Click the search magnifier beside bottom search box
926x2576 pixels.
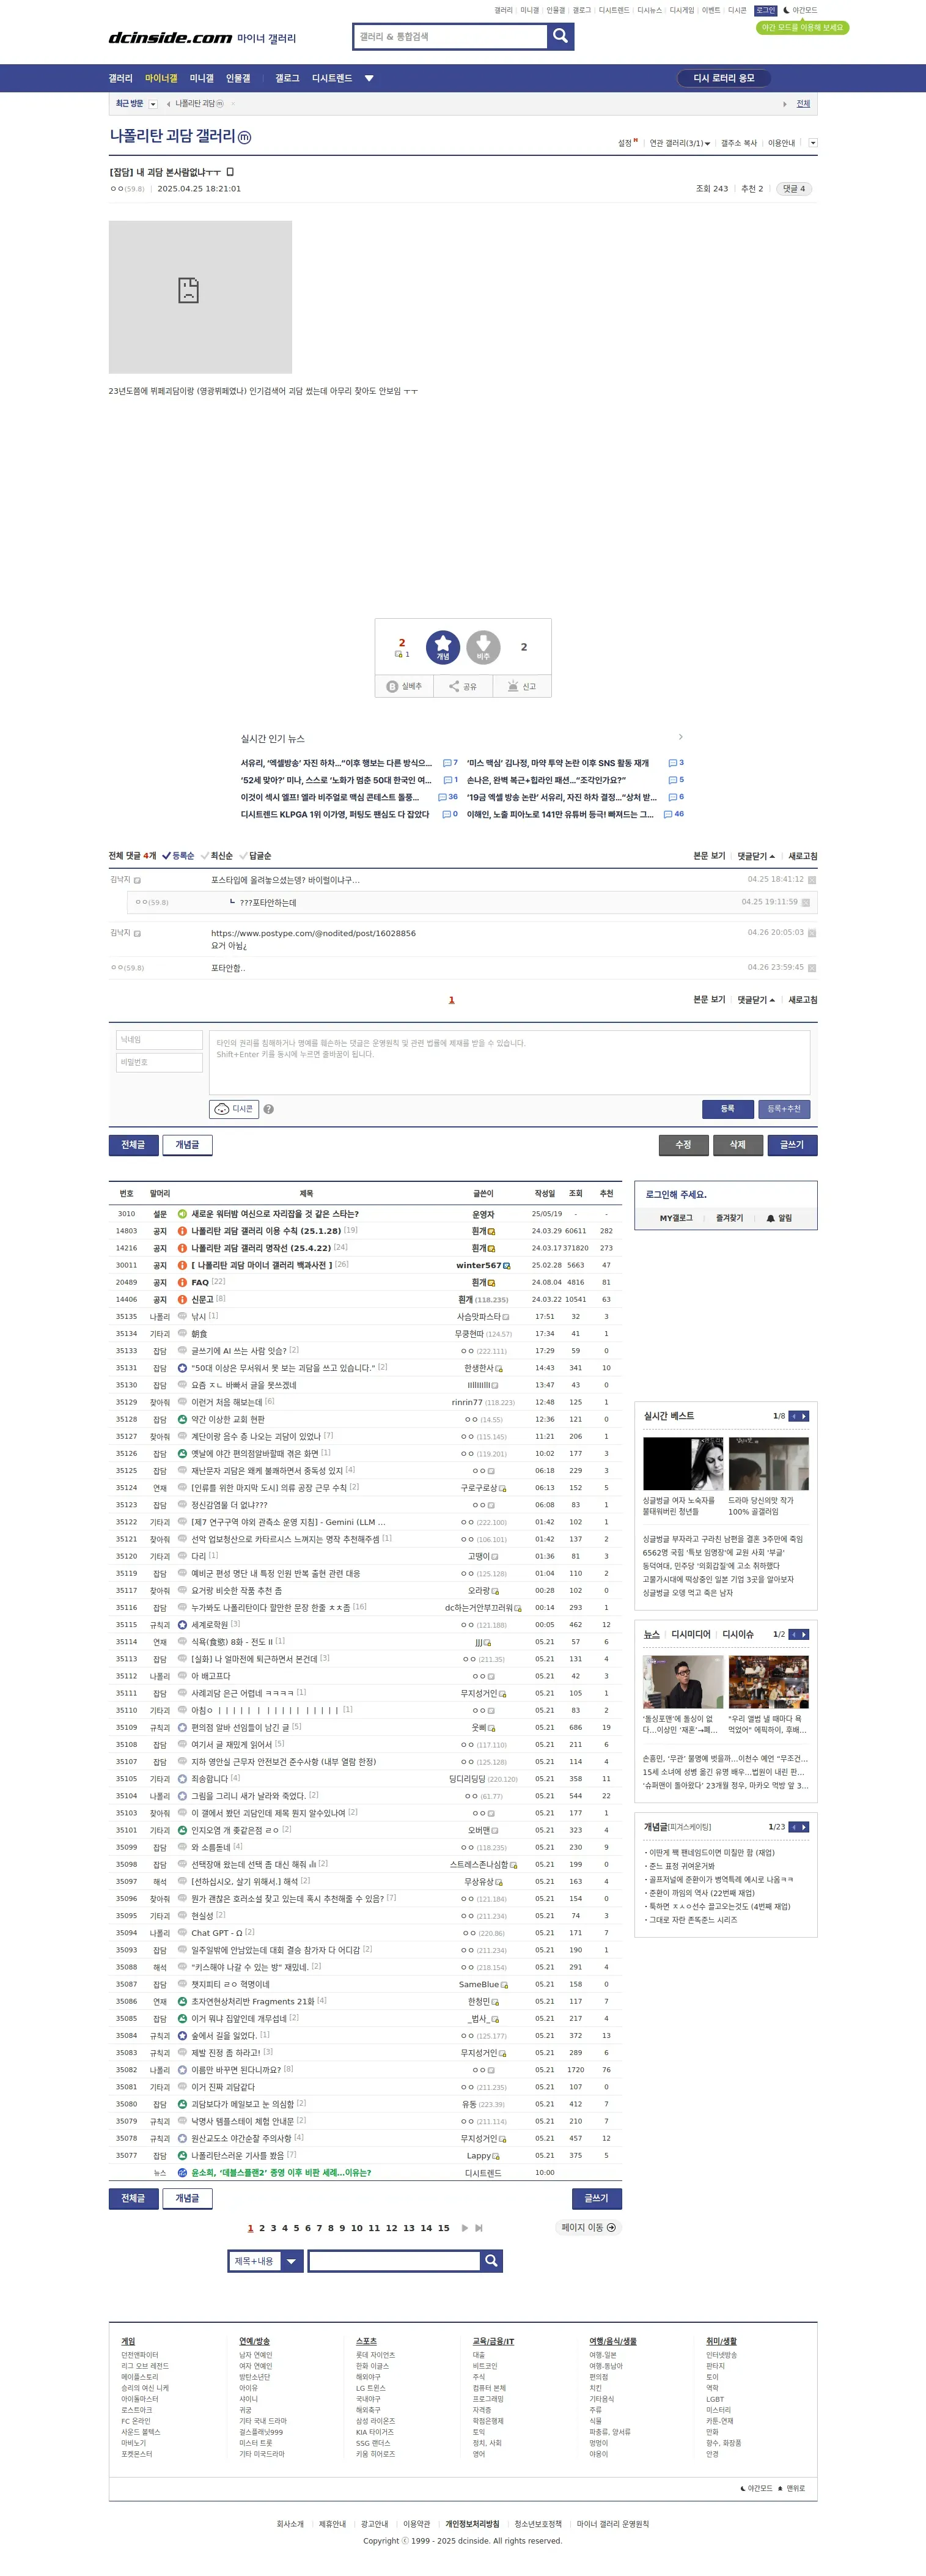491,2261
